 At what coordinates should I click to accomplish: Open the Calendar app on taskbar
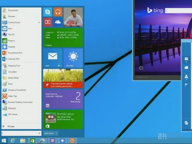point(52,141)
